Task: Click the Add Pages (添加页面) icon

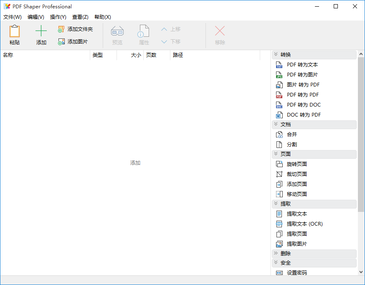Action: [x=279, y=184]
